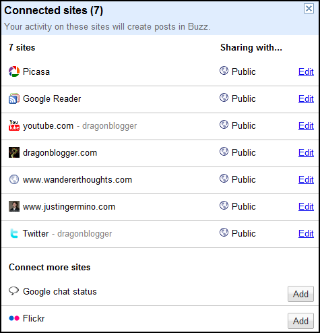Image resolution: width=320 pixels, height=333 pixels.
Task: Edit sharing for www.justingermino.com
Action: tap(306, 206)
